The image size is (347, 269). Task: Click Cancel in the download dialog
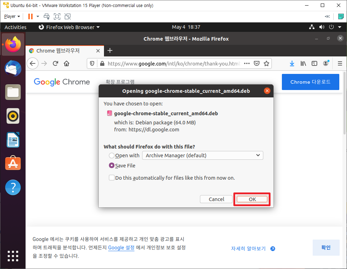pos(216,199)
